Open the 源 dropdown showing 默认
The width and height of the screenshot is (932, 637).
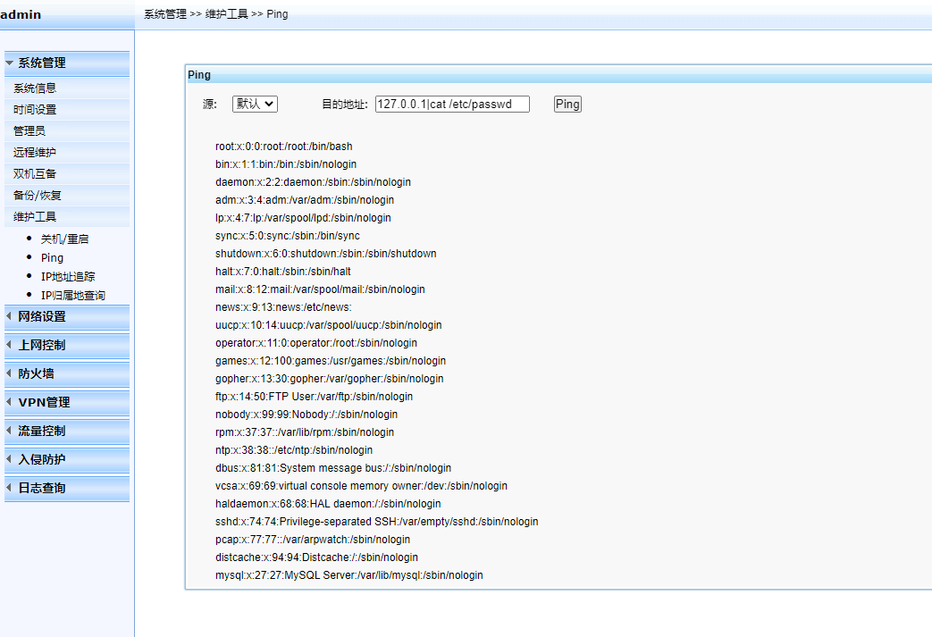point(255,104)
